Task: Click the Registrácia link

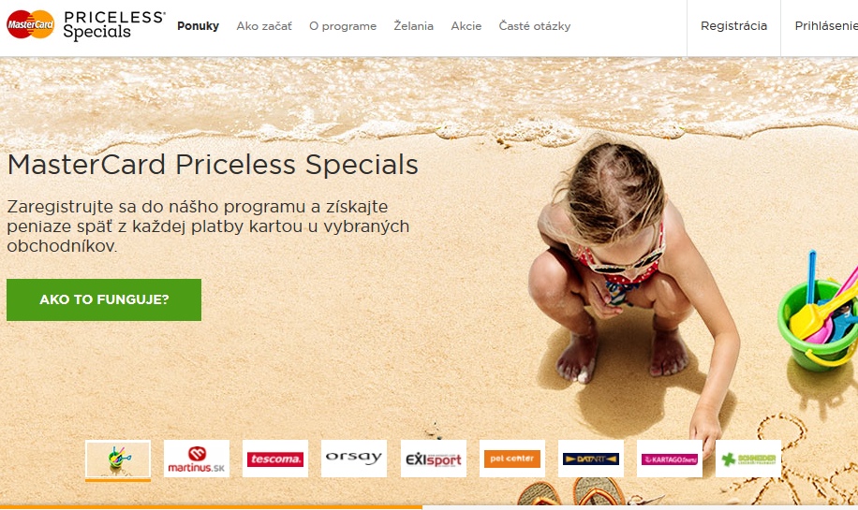Action: (733, 25)
